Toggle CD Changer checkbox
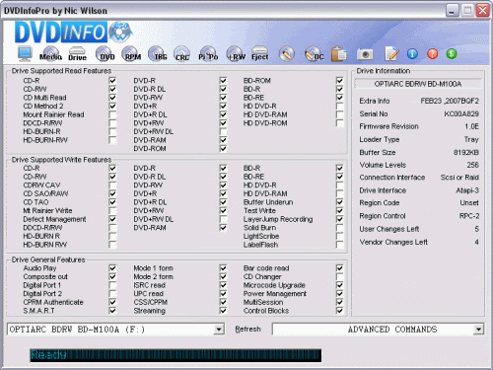Image resolution: width=493 pixels, height=370 pixels. point(339,276)
